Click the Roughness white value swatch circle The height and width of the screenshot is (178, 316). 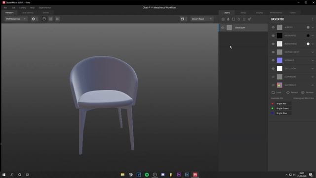click(308, 44)
